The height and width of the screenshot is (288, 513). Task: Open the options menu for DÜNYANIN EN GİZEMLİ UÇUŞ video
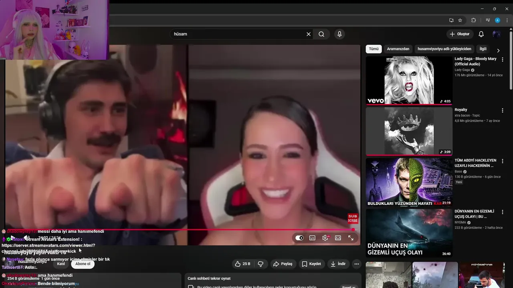[503, 212]
